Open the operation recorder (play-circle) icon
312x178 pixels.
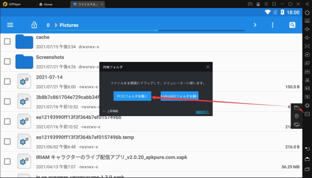(x=307, y=55)
